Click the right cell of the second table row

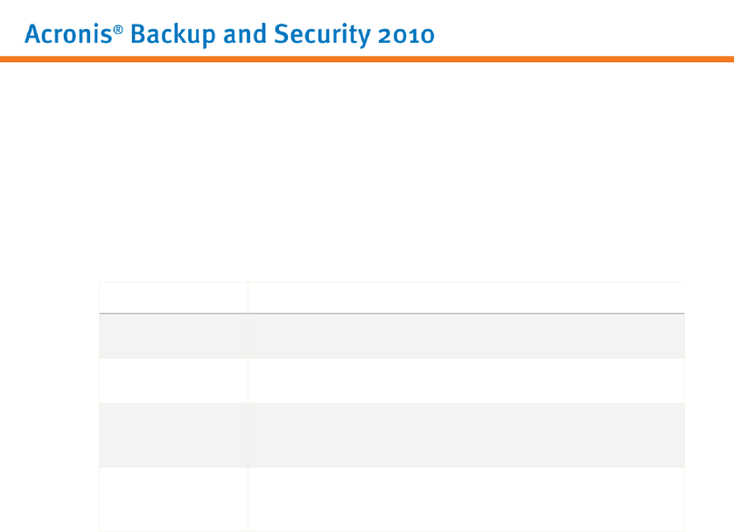[x=465, y=381]
